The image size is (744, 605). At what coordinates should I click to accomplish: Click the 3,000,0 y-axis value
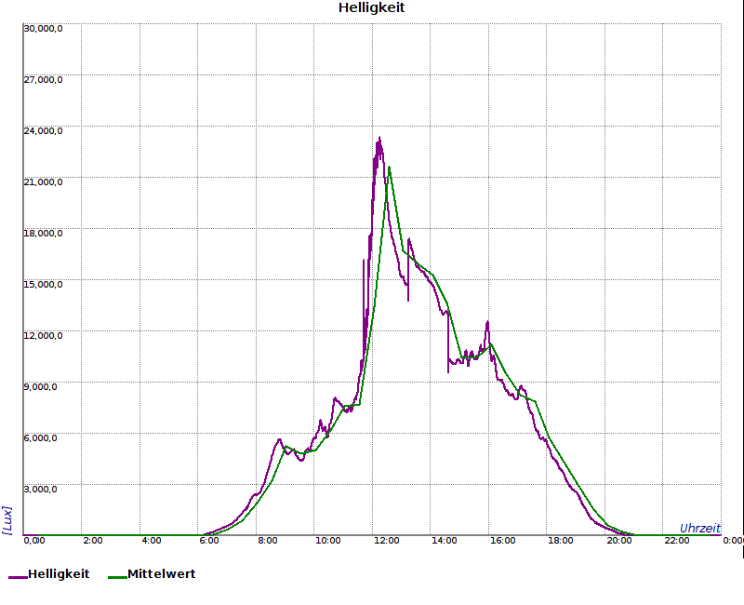coord(40,490)
